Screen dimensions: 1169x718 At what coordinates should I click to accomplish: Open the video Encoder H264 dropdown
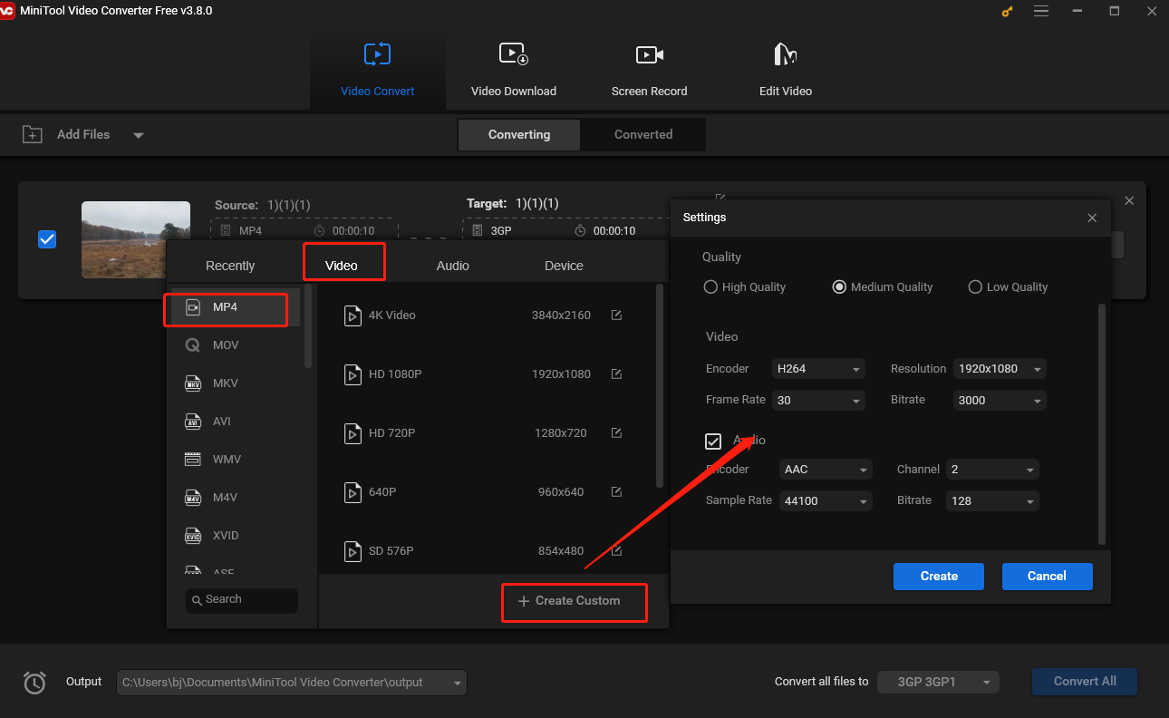point(819,369)
